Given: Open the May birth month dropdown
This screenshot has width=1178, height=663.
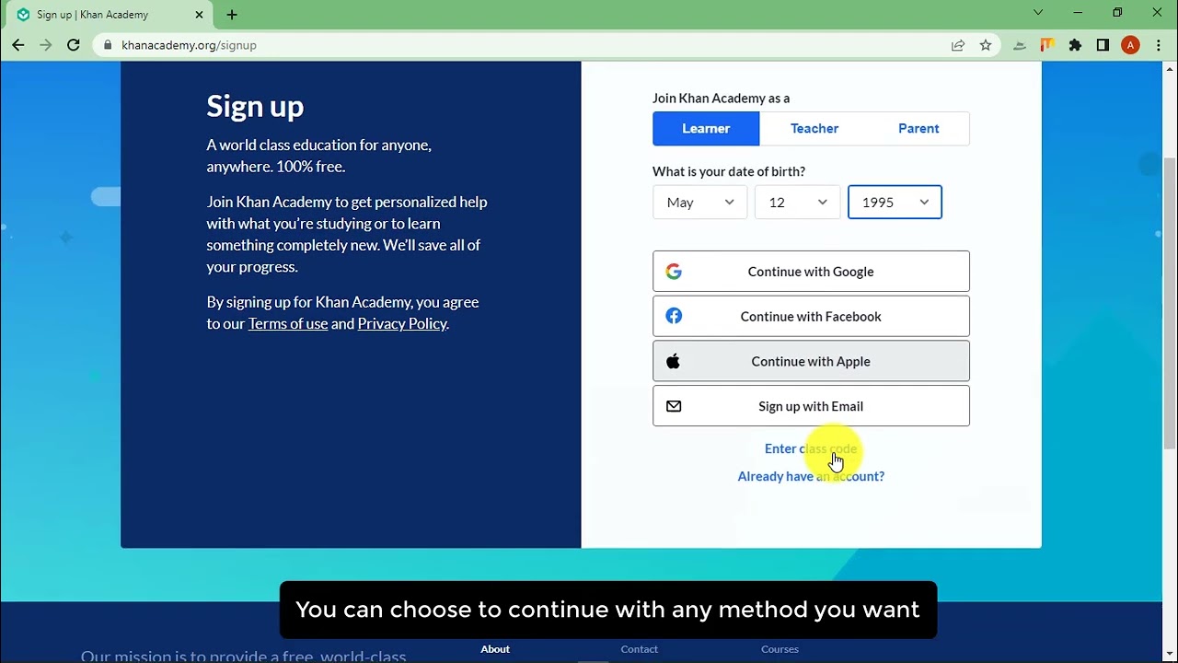Looking at the screenshot, I should [699, 203].
